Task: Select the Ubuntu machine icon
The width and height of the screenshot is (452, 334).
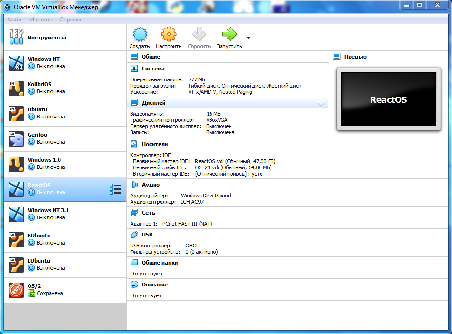Action: click(x=16, y=113)
